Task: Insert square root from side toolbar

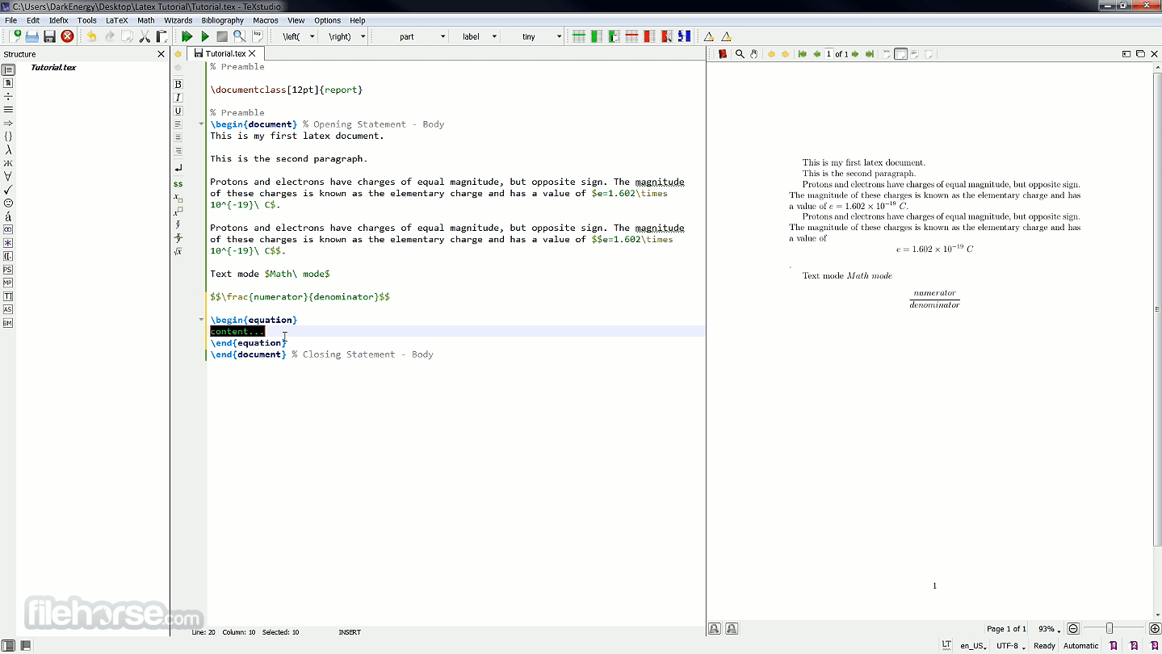Action: pos(178,251)
